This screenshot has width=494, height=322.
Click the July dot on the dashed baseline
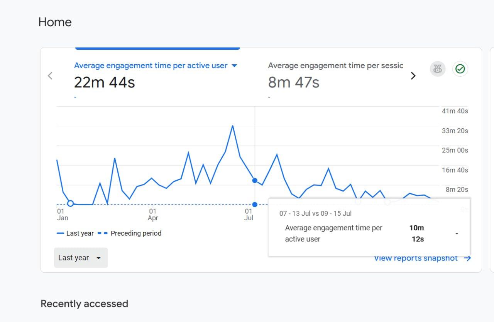point(255,205)
